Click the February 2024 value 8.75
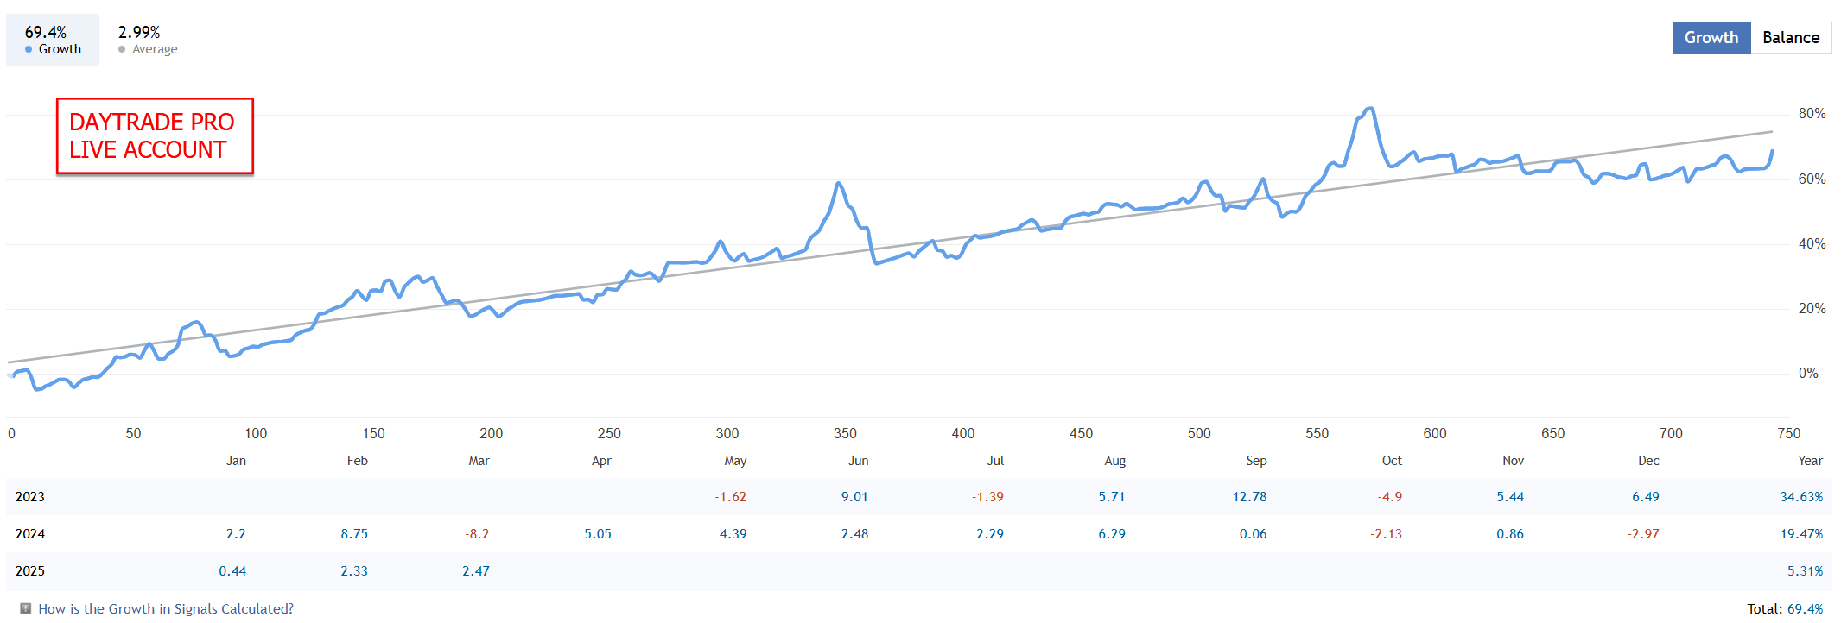Viewport: 1841px width, 623px height. pyautogui.click(x=354, y=534)
